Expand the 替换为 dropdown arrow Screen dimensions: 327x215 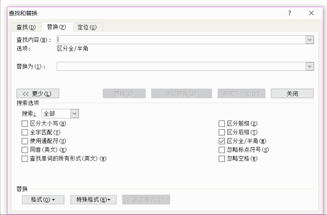tap(310, 66)
